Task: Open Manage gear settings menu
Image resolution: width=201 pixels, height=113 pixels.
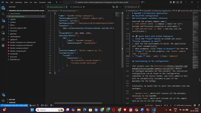Action: pyautogui.click(x=3, y=101)
